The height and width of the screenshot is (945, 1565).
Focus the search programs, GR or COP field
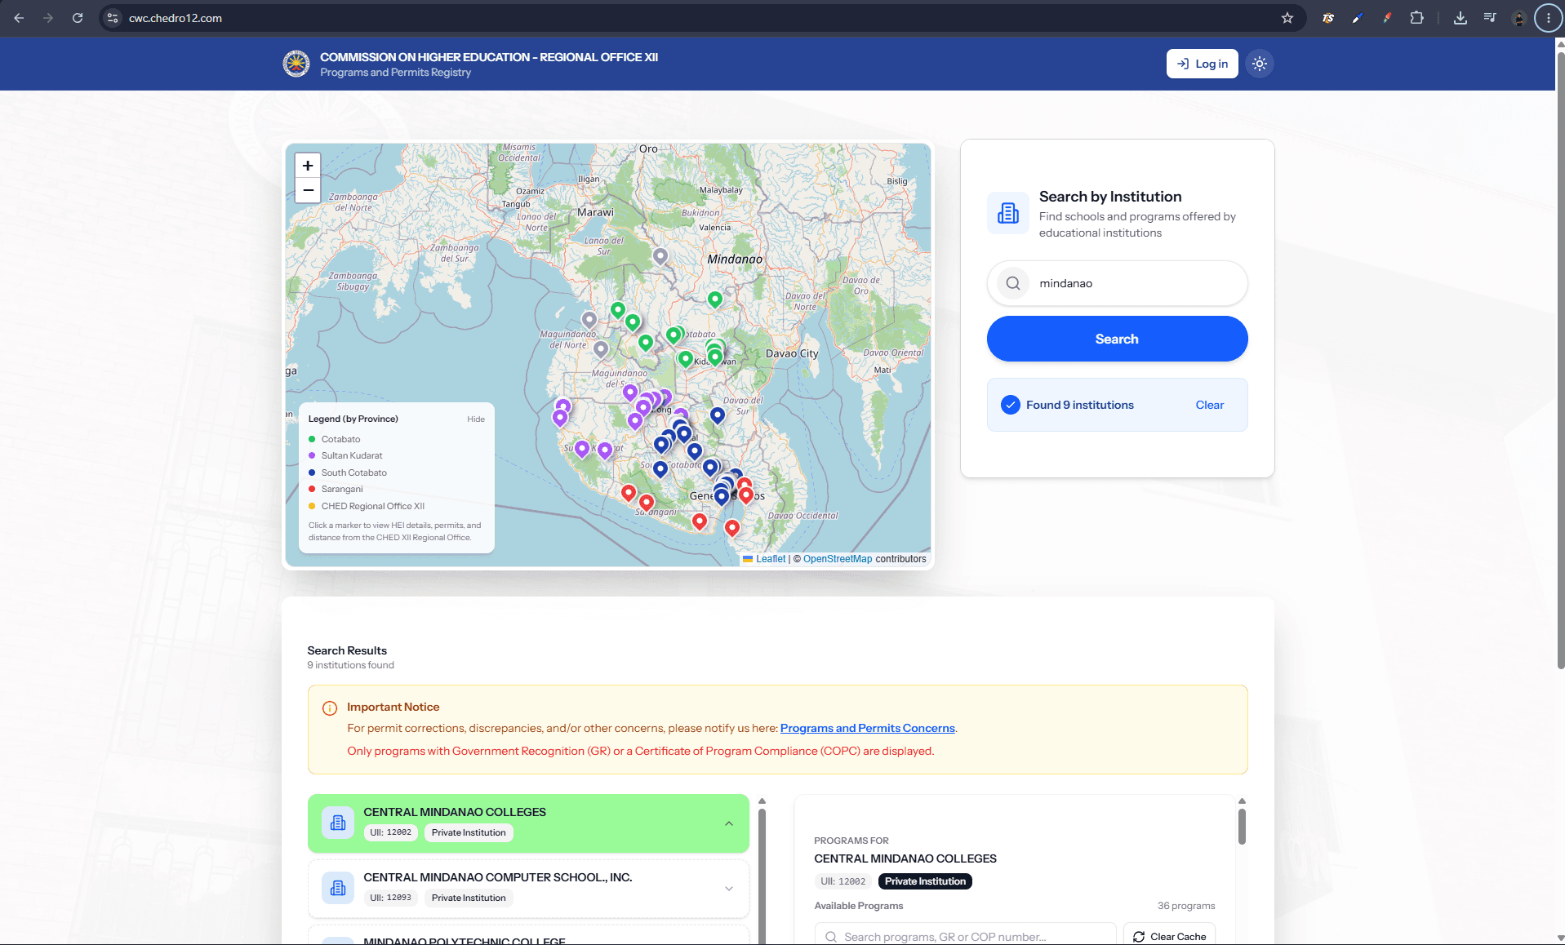pyautogui.click(x=965, y=936)
